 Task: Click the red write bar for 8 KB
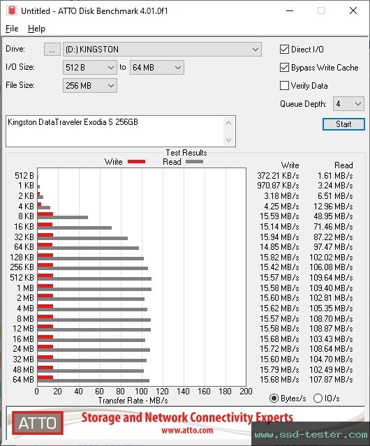click(45, 214)
